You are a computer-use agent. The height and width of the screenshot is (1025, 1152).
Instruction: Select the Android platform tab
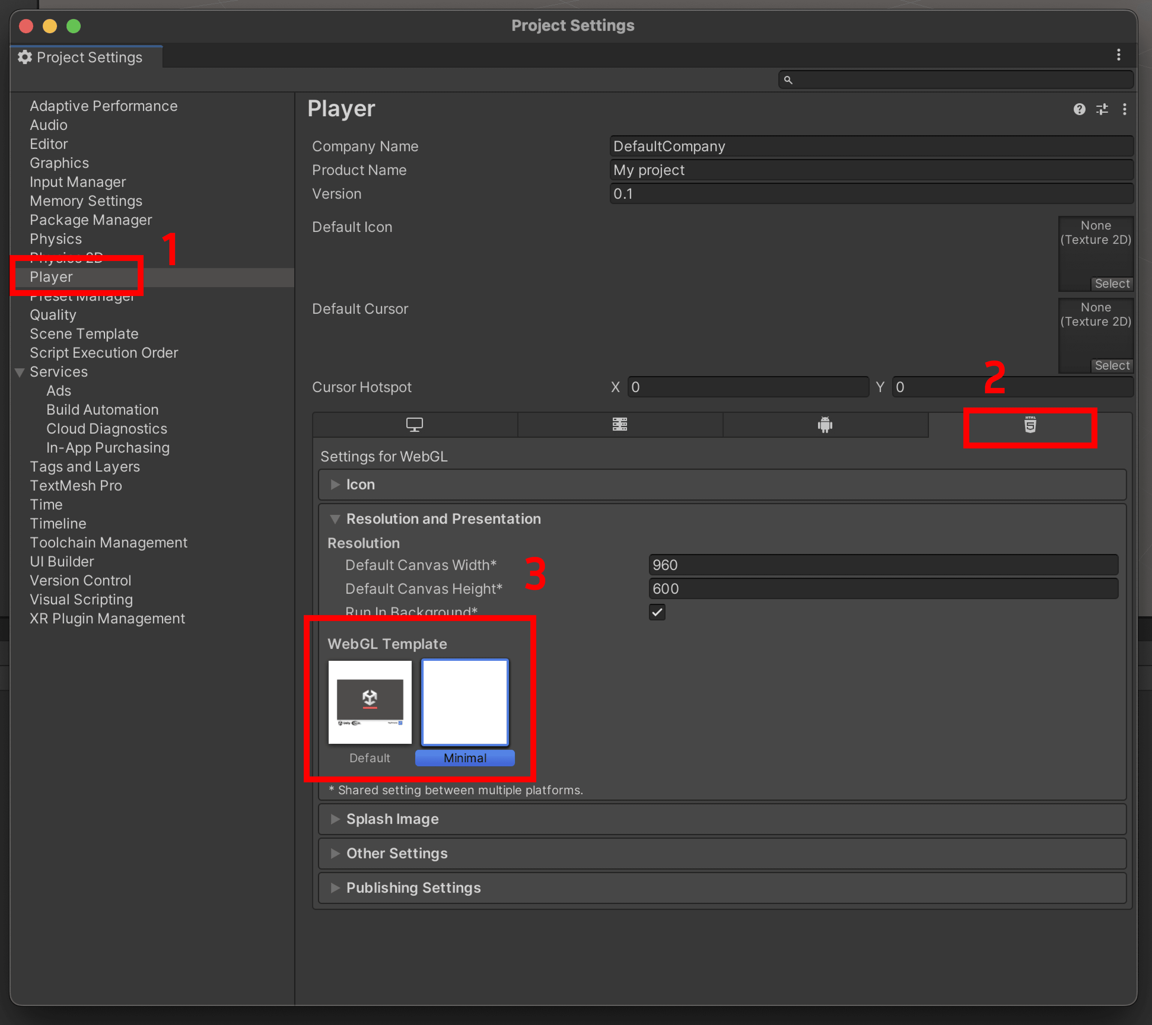pos(825,425)
